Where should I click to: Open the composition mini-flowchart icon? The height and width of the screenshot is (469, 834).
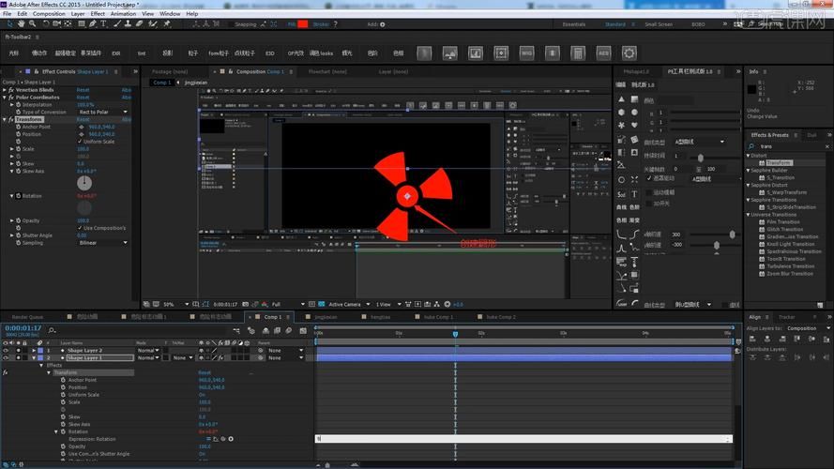236,331
